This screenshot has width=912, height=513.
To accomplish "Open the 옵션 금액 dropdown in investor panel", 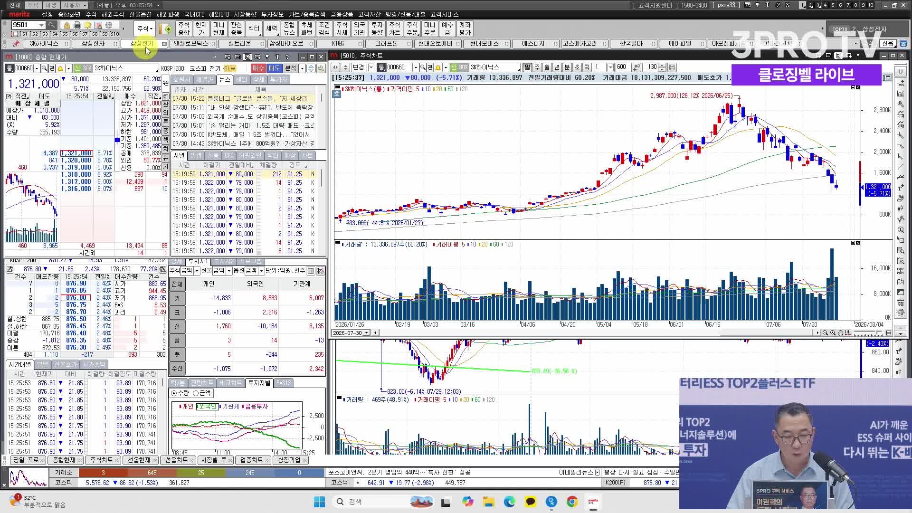I will 261,271.
